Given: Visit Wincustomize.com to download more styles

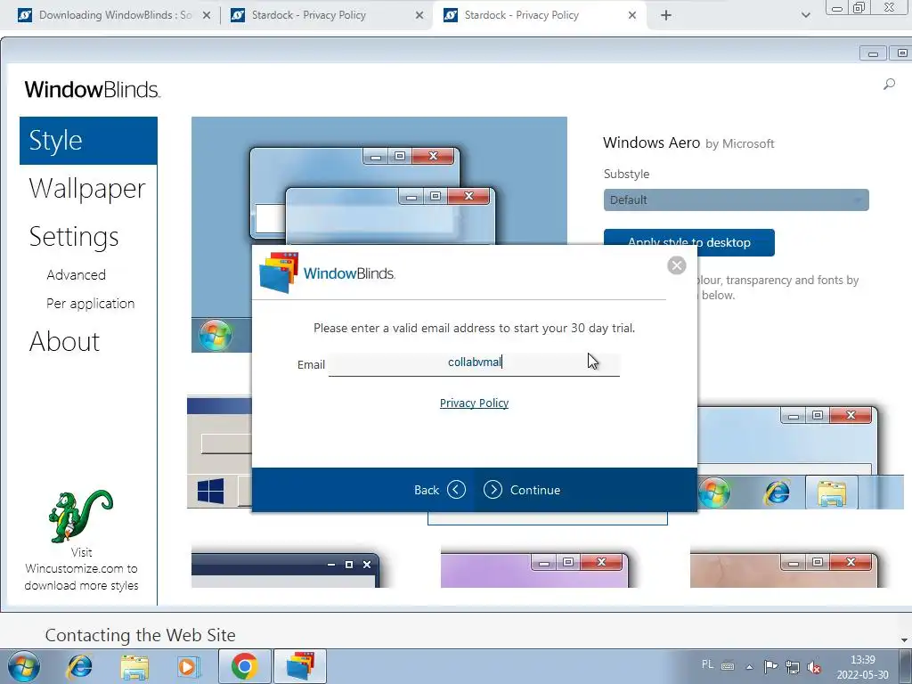Looking at the screenshot, I should click(x=81, y=569).
